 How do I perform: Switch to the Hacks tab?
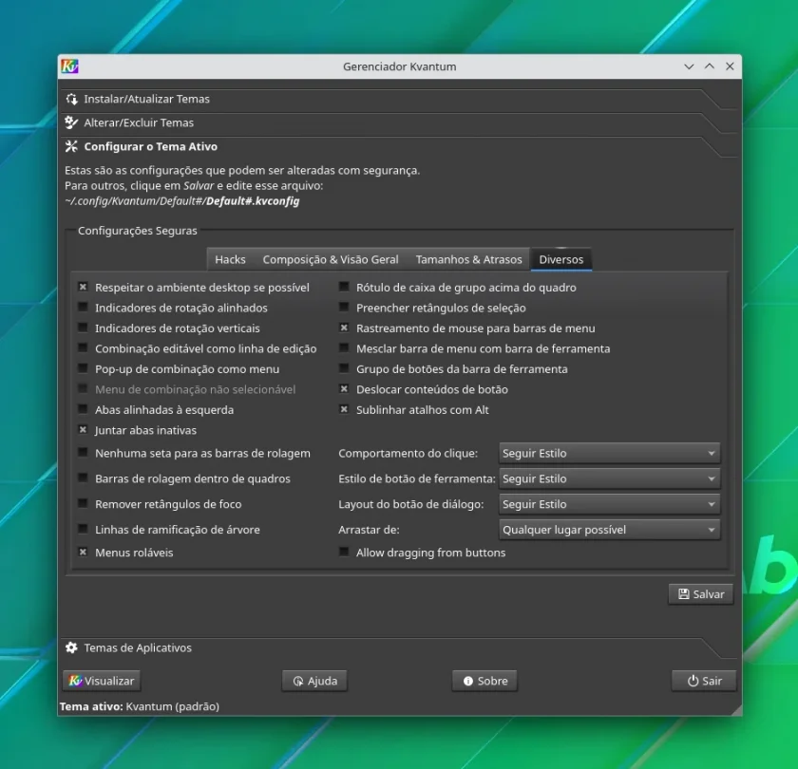pos(230,259)
